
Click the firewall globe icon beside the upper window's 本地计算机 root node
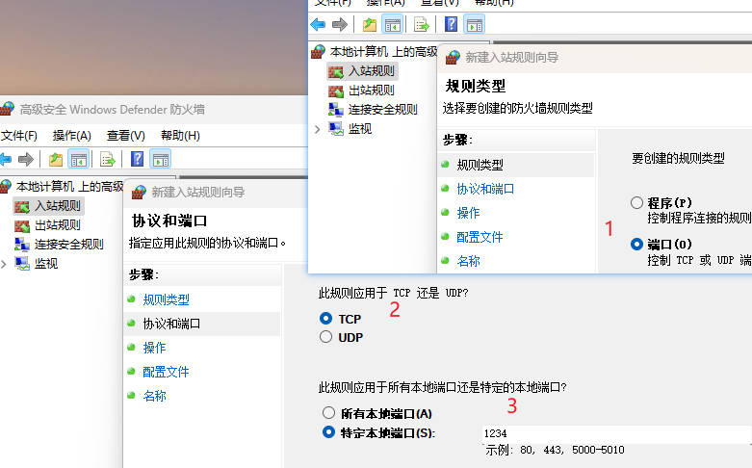(x=318, y=51)
